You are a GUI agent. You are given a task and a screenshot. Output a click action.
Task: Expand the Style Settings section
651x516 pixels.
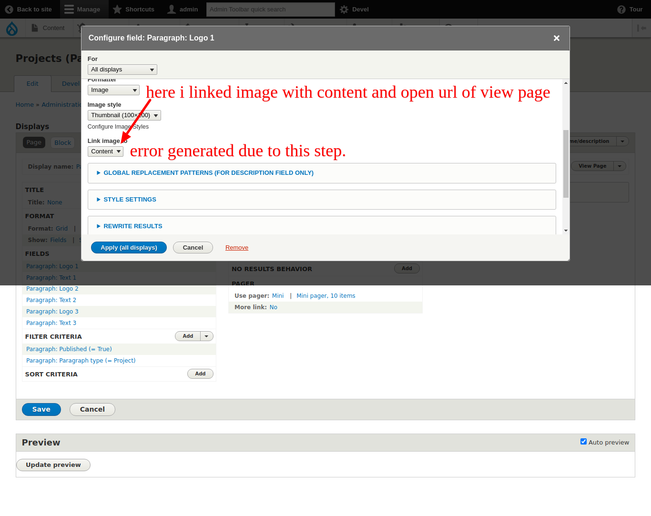coord(129,199)
